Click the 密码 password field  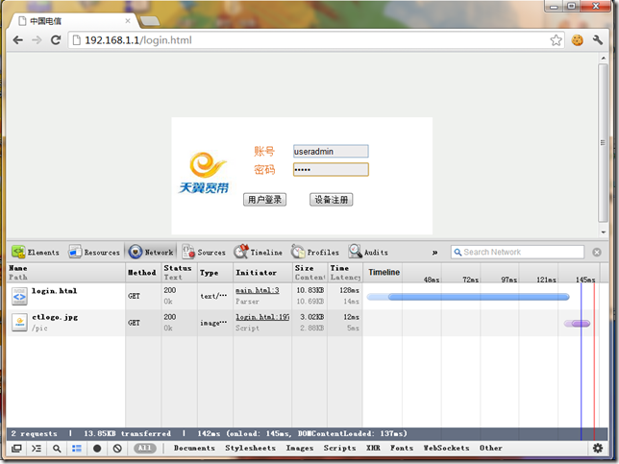tap(331, 169)
